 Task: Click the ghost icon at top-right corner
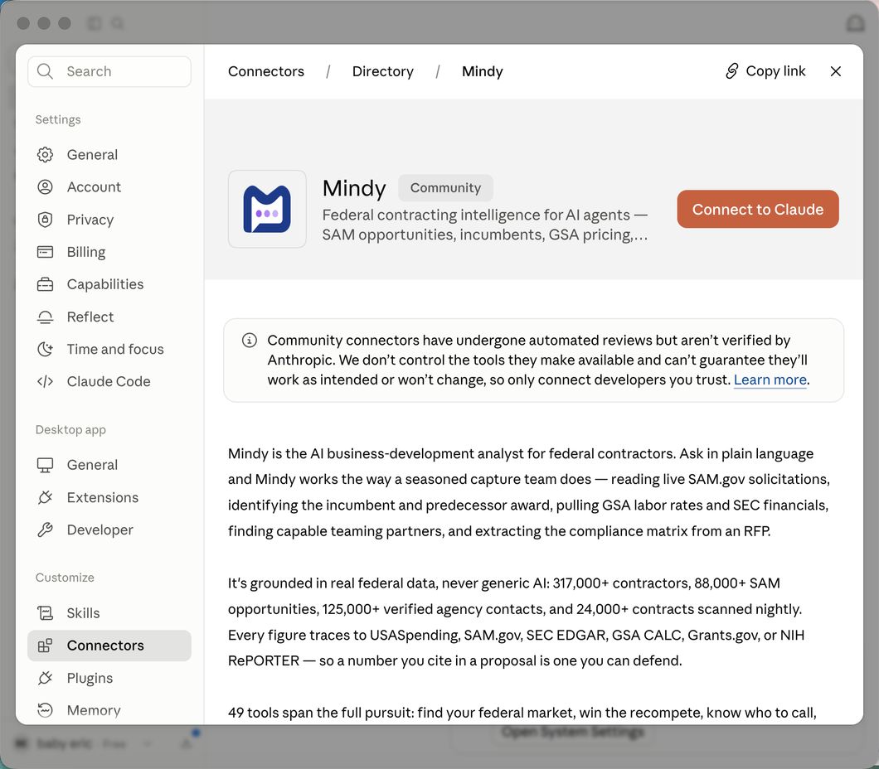pyautogui.click(x=856, y=23)
